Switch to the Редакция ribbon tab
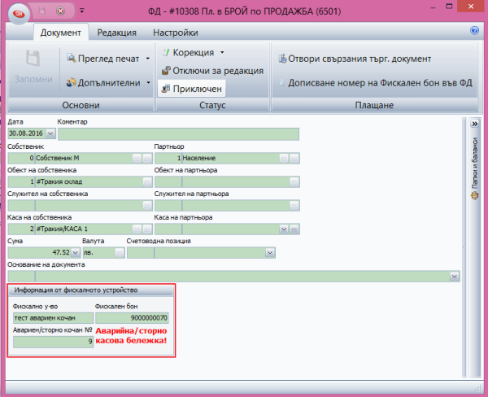Image resolution: width=488 pixels, height=397 pixels. (x=116, y=33)
